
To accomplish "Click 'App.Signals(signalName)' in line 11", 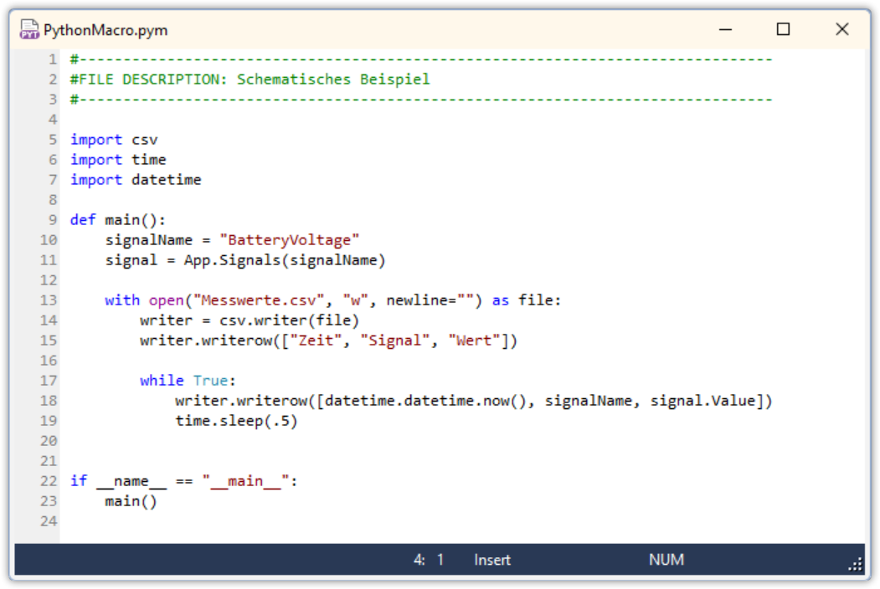I will coord(285,260).
